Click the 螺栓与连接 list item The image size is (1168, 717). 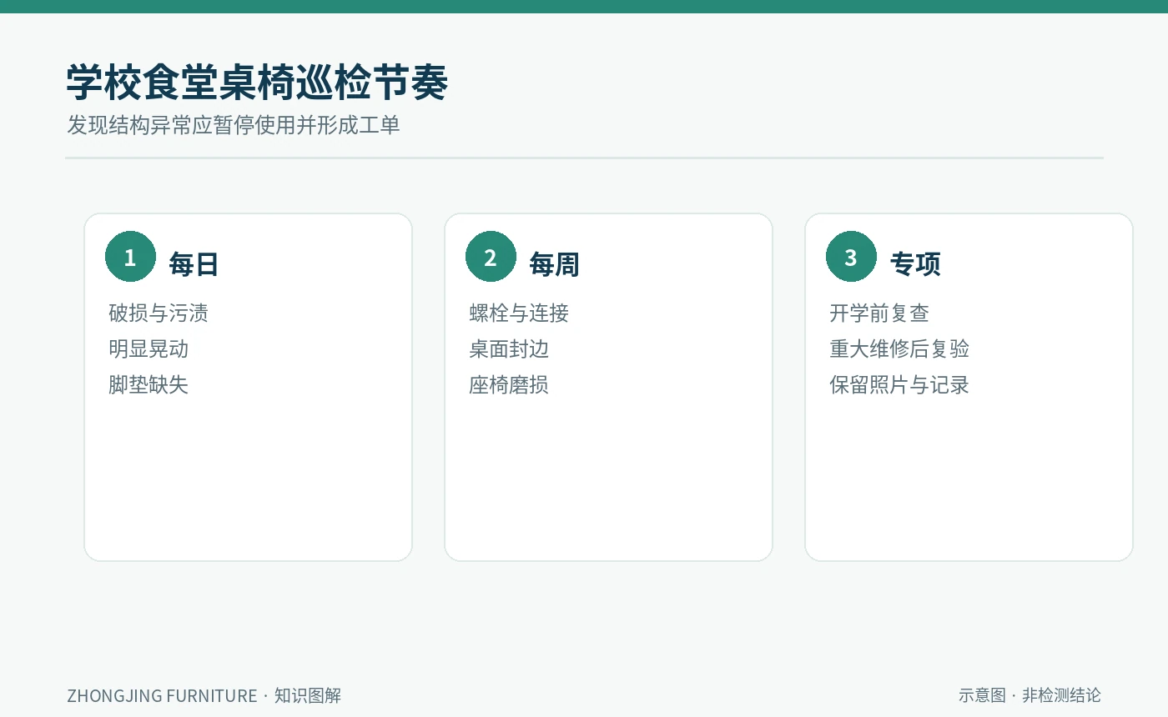point(519,313)
